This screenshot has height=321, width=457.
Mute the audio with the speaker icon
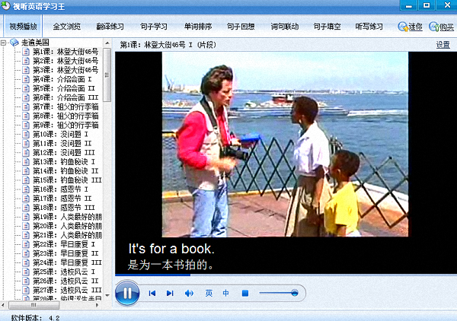[190, 293]
